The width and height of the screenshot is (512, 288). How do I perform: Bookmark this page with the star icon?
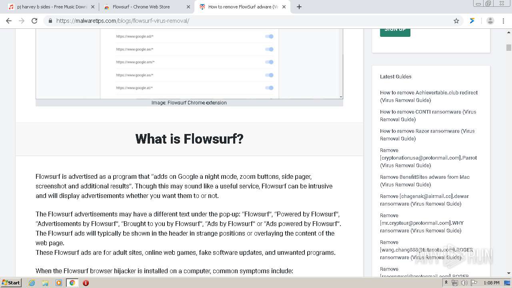(456, 21)
